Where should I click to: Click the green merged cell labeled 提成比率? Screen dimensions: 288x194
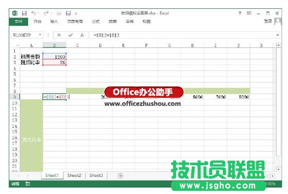31,135
